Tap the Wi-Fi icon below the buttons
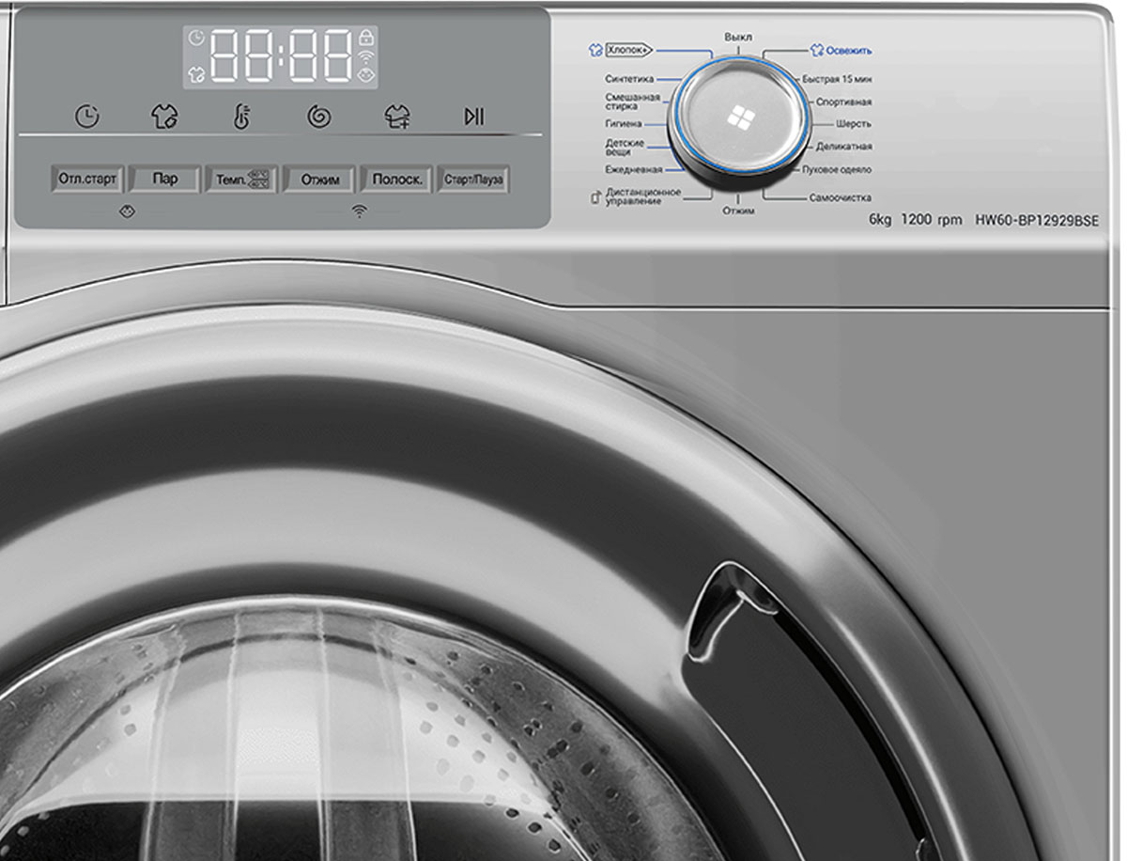 coord(359,212)
